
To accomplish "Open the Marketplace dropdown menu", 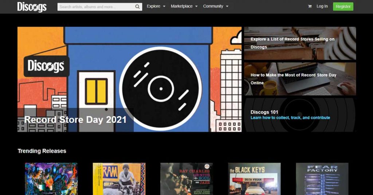I will pyautogui.click(x=184, y=7).
